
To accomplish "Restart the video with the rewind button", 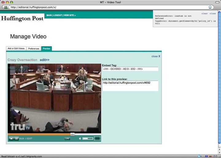I will click(x=11, y=139).
